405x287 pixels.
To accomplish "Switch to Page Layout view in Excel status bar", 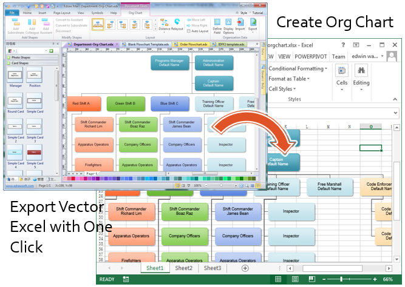I will point(295,279).
